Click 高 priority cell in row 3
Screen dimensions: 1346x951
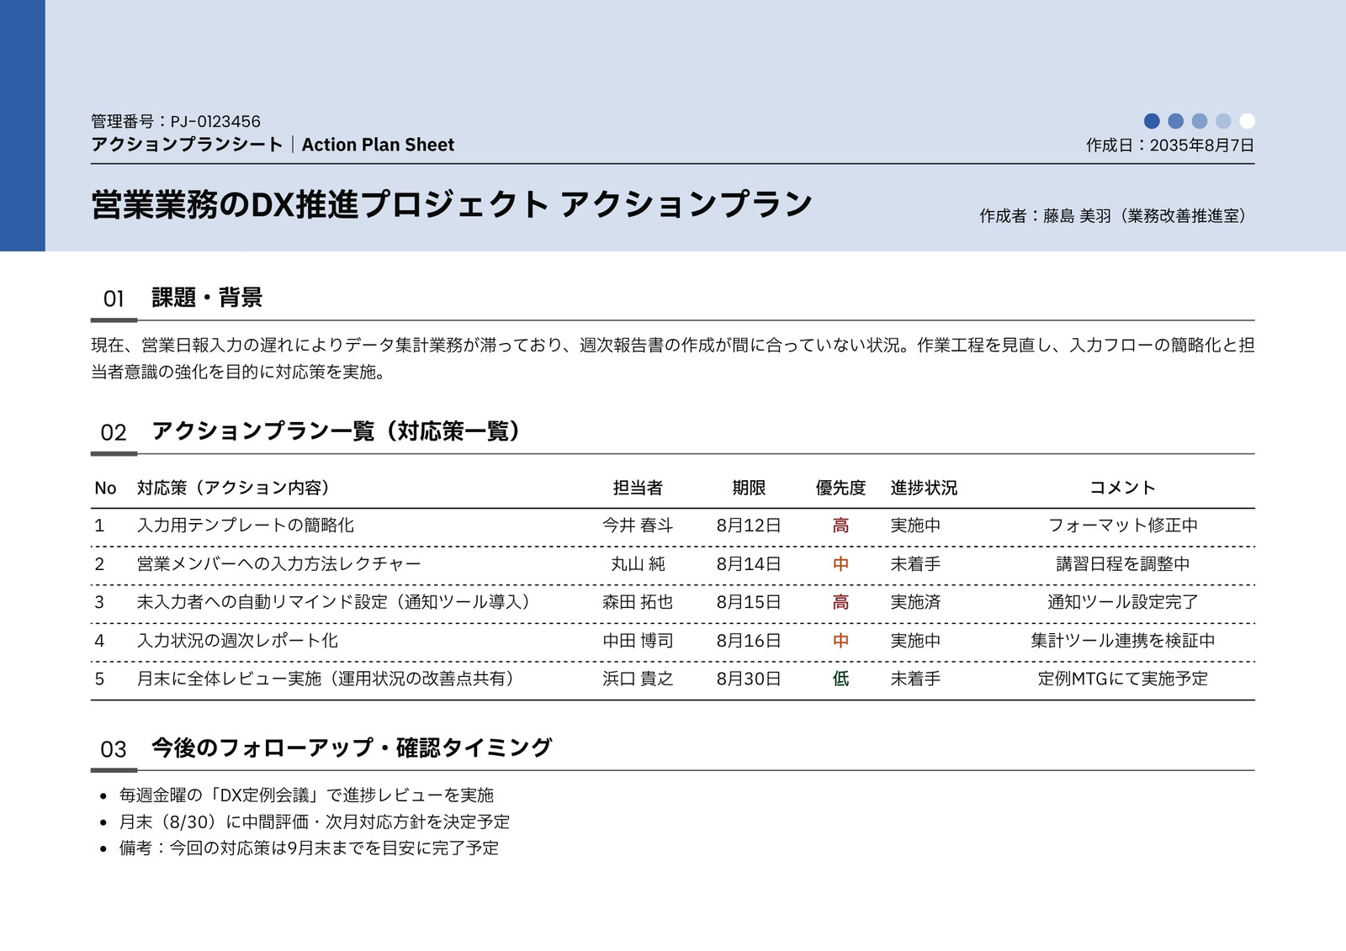click(x=840, y=602)
